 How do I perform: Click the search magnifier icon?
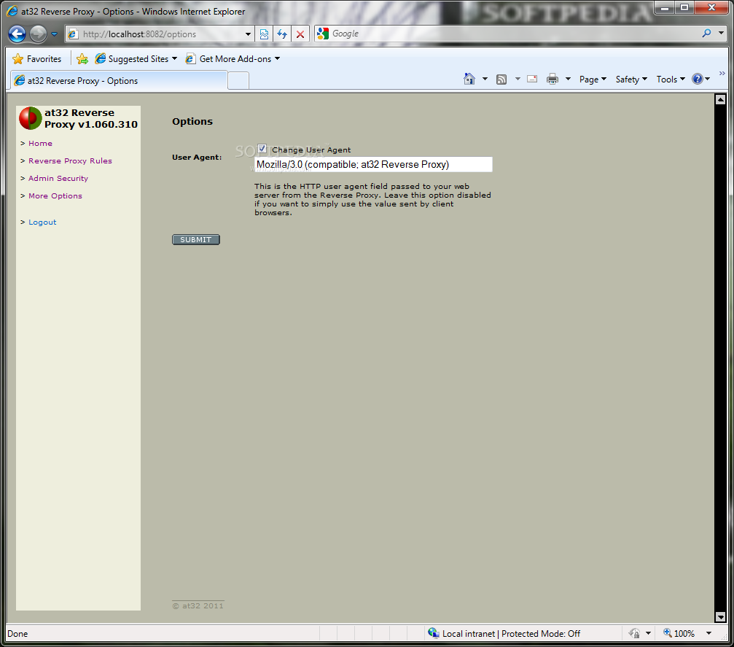[706, 34]
